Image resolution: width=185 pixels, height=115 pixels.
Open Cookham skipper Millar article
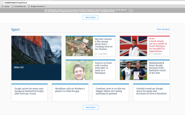[110, 91]
